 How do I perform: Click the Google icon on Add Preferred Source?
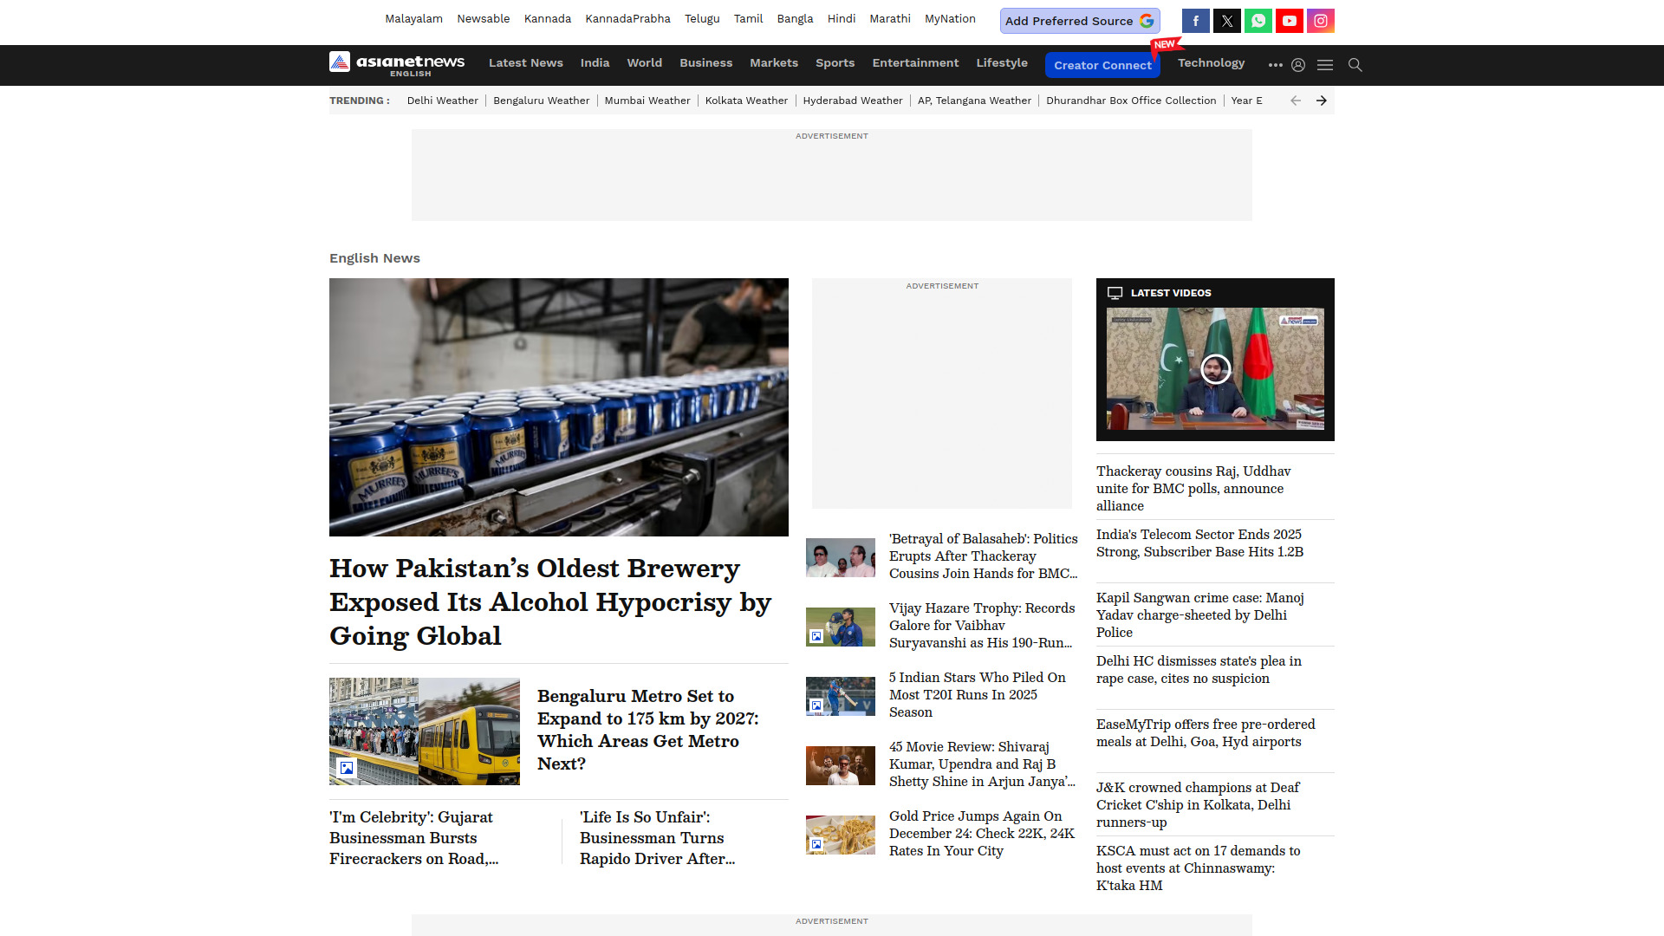click(x=1146, y=20)
